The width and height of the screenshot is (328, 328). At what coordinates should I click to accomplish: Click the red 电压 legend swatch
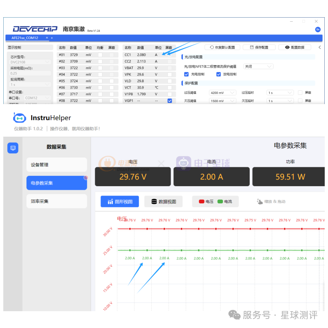click(201, 202)
